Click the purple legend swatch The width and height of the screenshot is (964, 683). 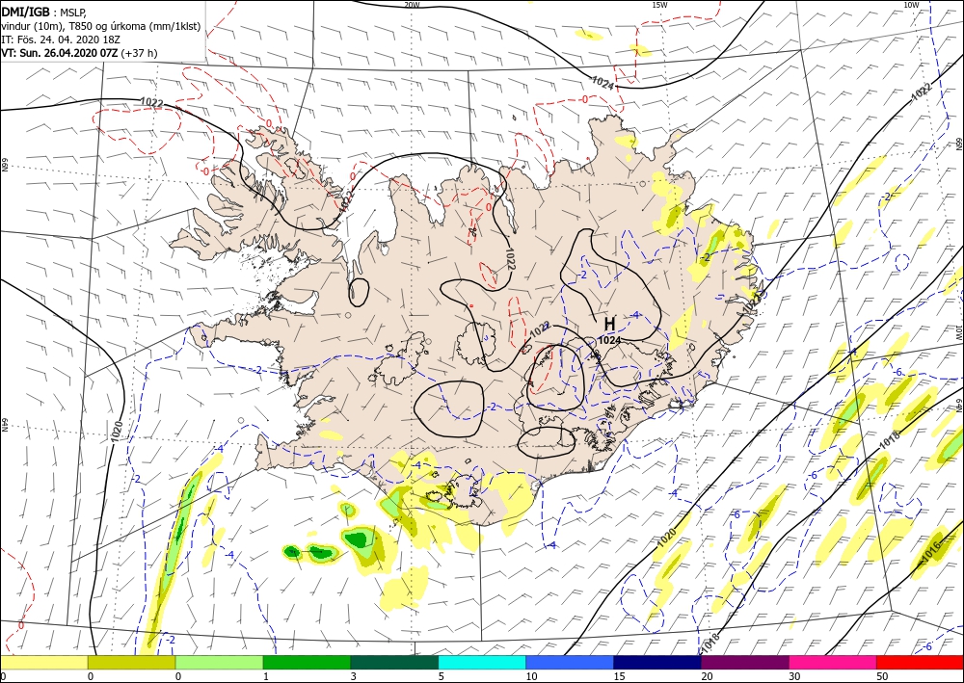(744, 663)
